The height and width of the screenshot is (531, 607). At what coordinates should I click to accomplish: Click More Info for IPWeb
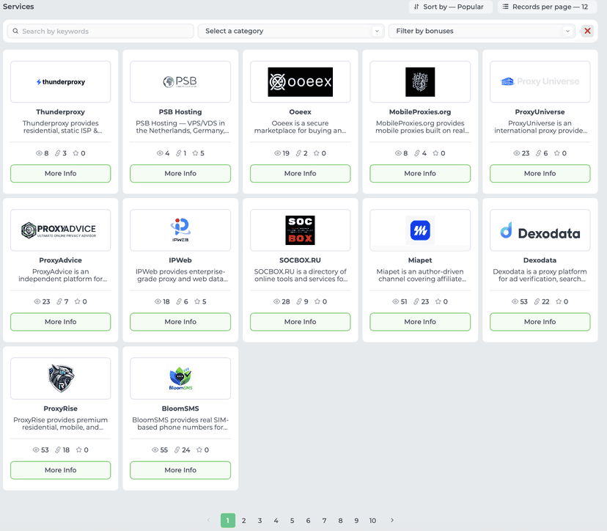pos(180,322)
